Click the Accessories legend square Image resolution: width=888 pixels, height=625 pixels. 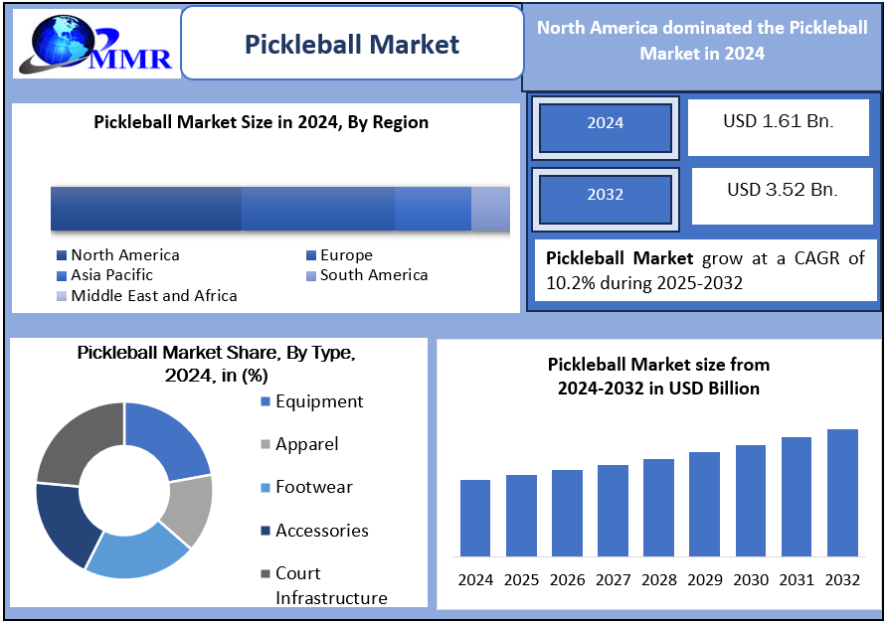[x=266, y=532]
